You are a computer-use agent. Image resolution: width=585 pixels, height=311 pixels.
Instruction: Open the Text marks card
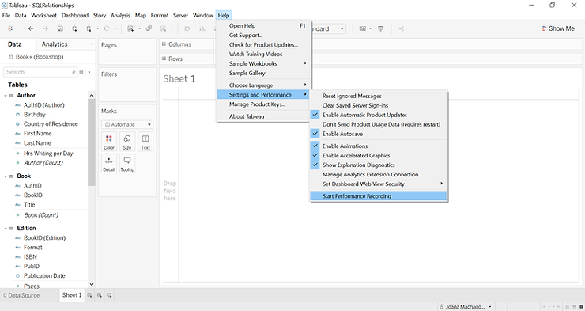[145, 142]
